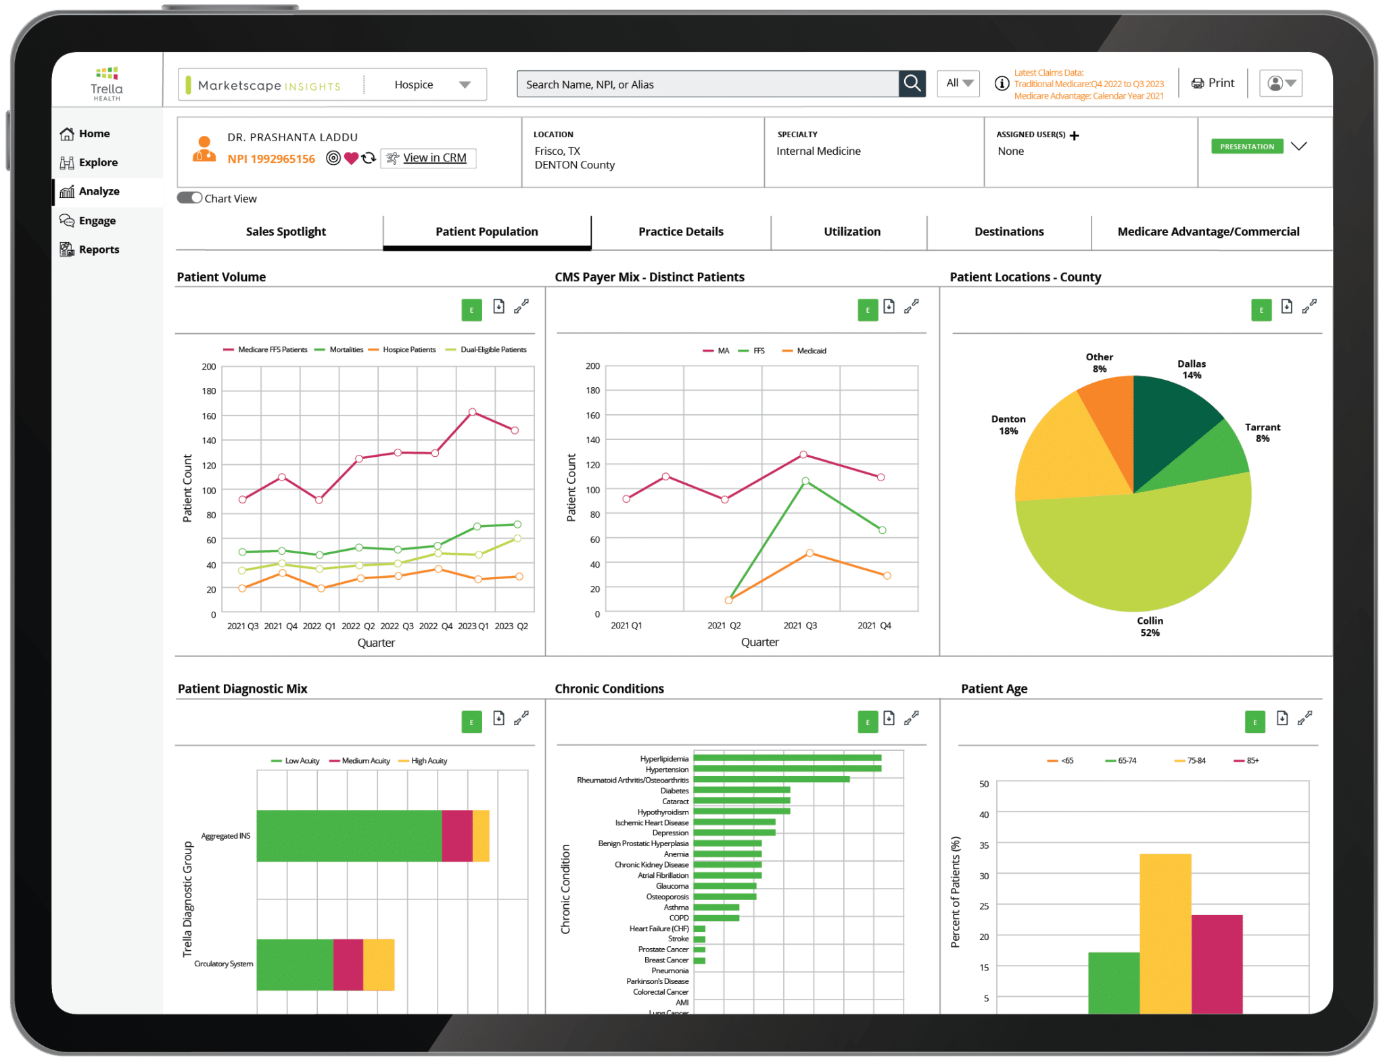Click the expand arrows on Patient Locations chart
The image size is (1385, 1061).
pos(1309,306)
